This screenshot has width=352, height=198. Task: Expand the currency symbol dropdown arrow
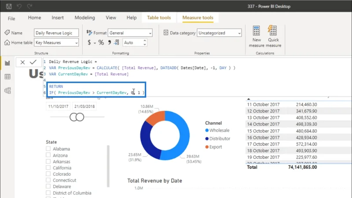click(x=95, y=43)
